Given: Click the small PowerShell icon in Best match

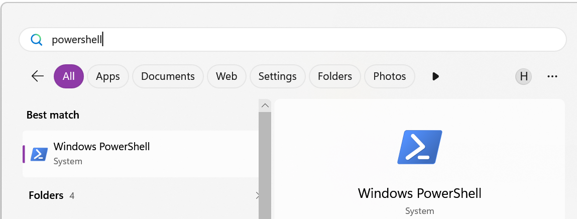Looking at the screenshot, I should click(39, 154).
